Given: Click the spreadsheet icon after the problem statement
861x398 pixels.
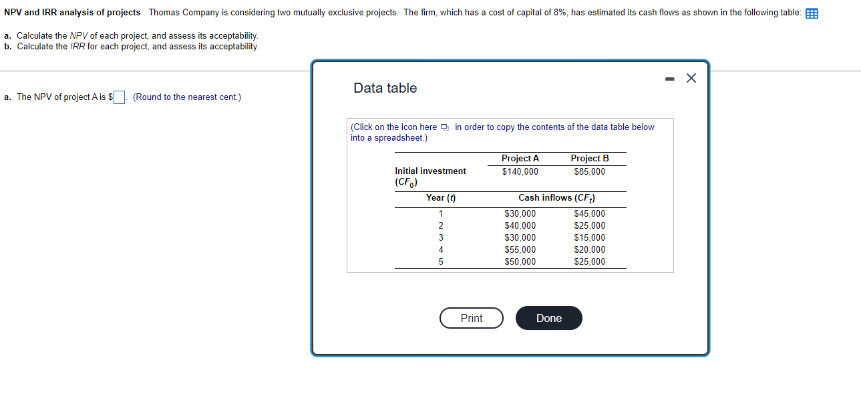Looking at the screenshot, I should coord(811,12).
